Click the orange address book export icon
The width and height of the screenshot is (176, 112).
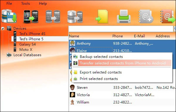coord(168,16)
